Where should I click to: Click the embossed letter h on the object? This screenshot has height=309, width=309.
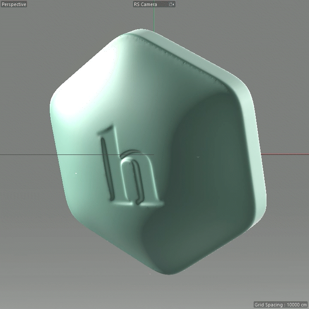130,166
